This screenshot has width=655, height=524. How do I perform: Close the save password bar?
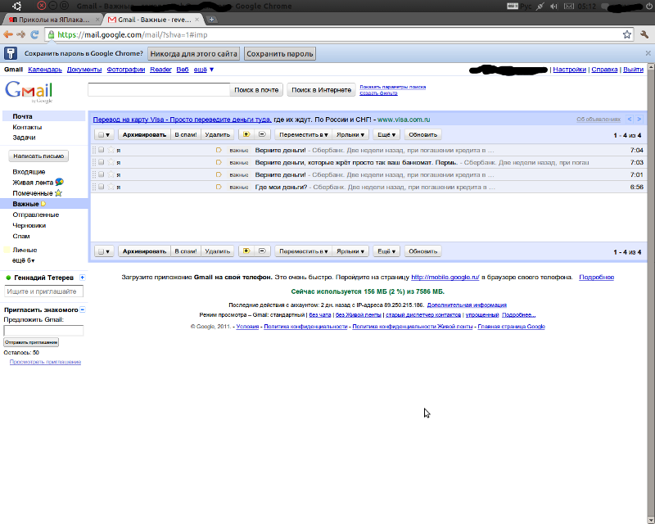point(648,53)
